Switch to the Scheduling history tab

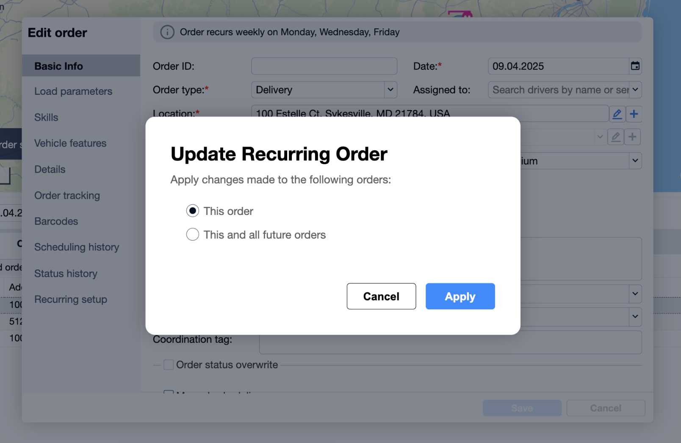[x=77, y=247]
